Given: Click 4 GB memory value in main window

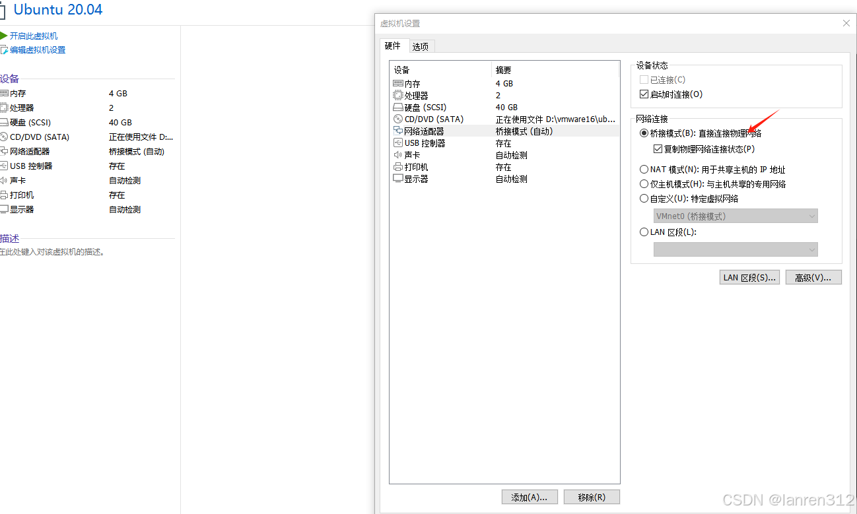Looking at the screenshot, I should [x=118, y=94].
